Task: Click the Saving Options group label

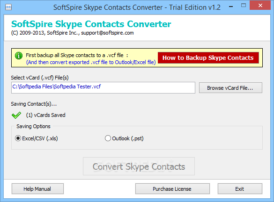Action: (33, 126)
